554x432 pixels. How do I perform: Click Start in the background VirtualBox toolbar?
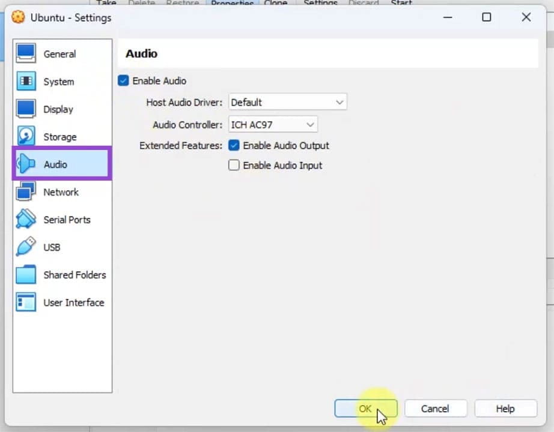401,3
